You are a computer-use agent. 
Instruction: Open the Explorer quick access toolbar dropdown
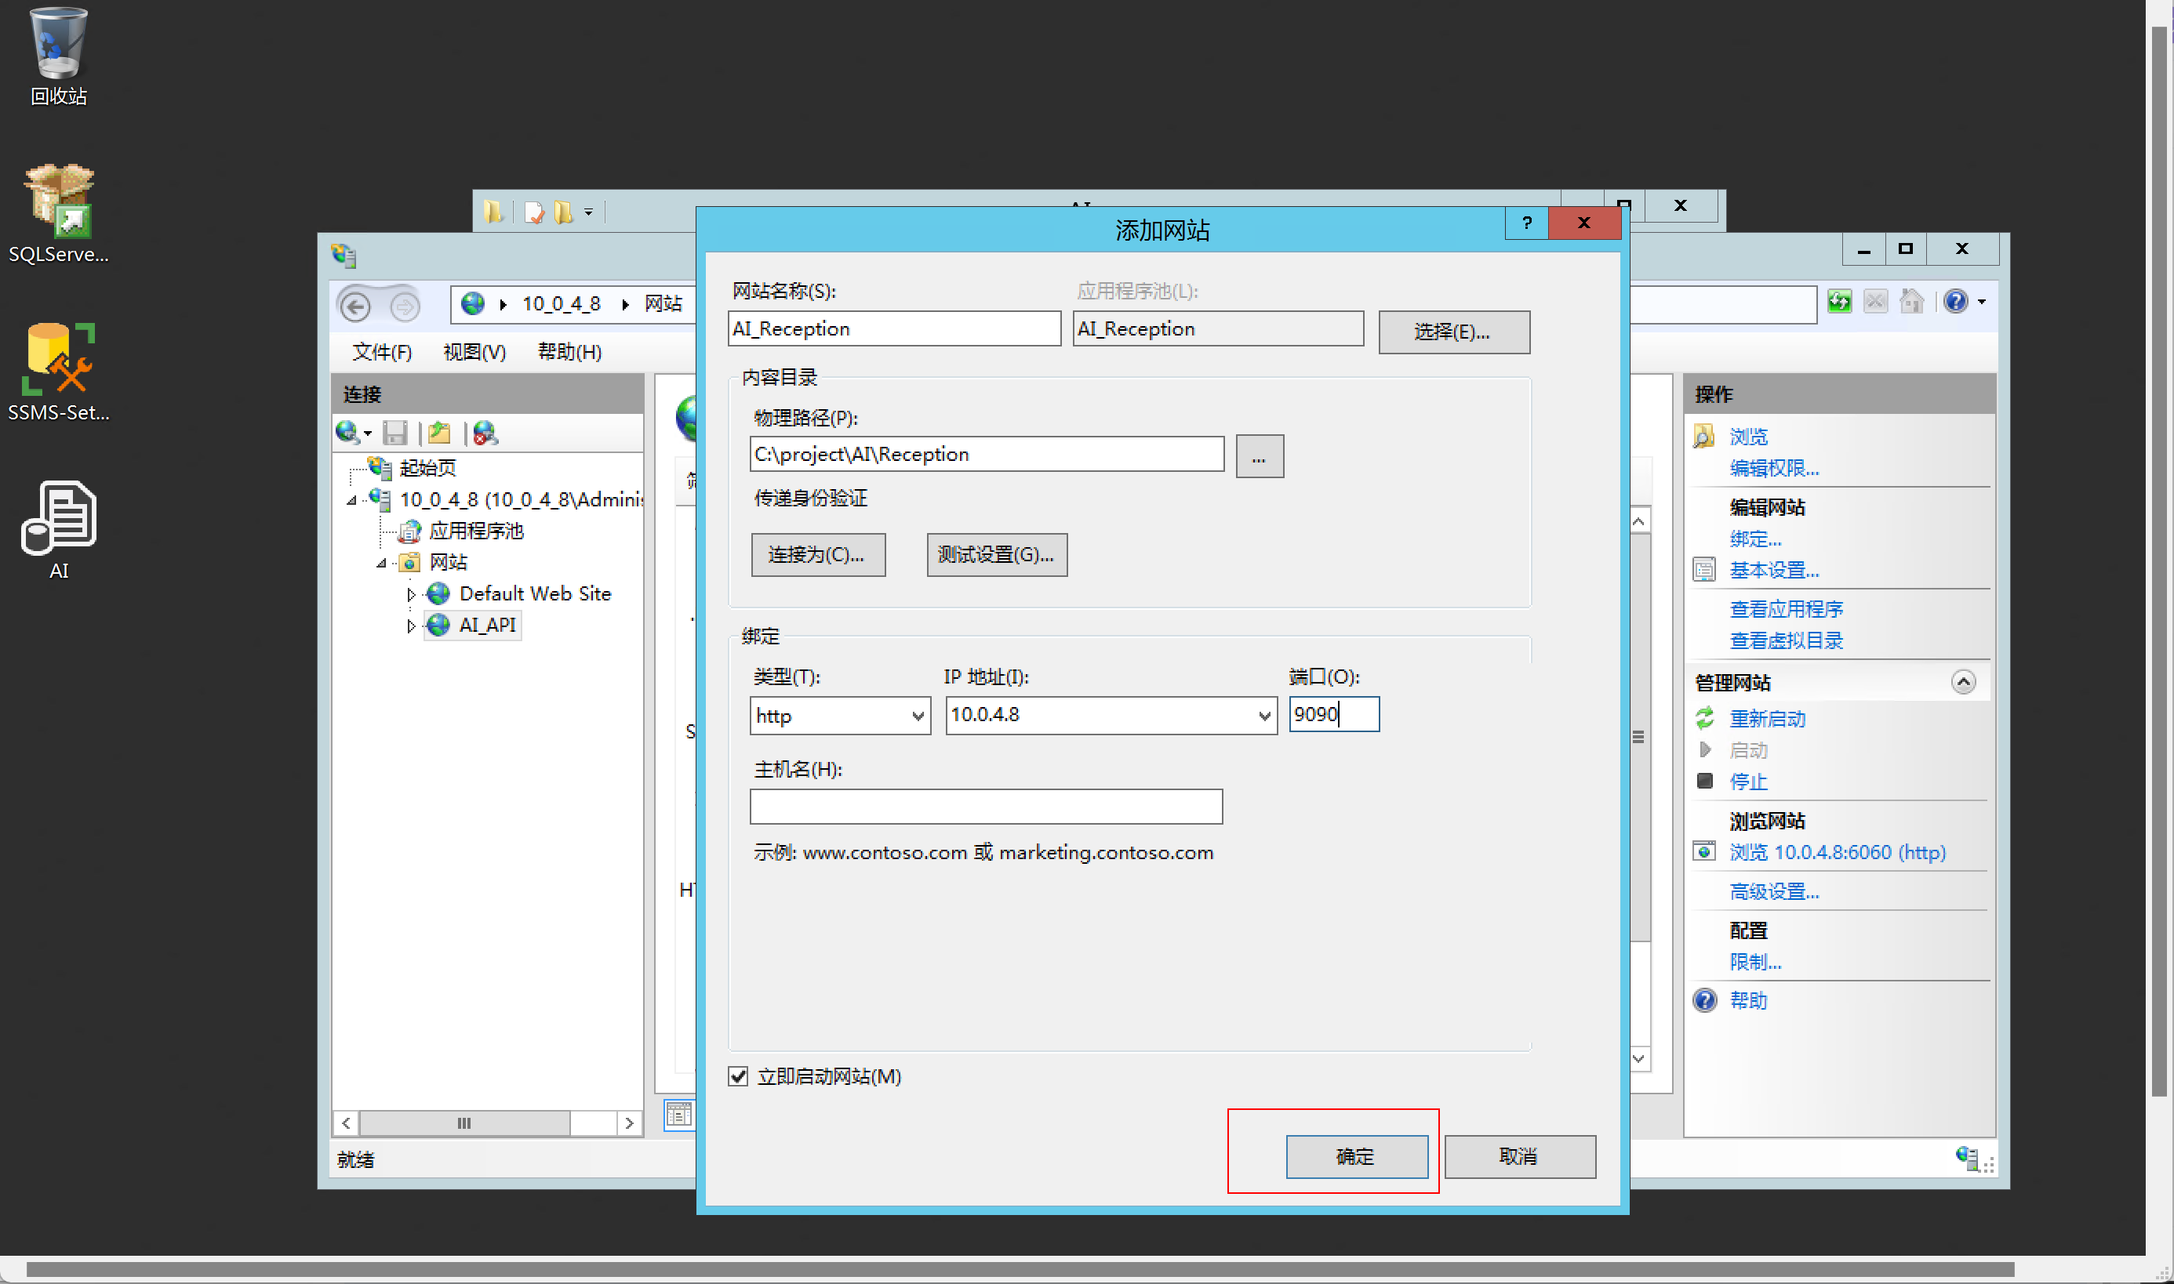click(x=588, y=212)
